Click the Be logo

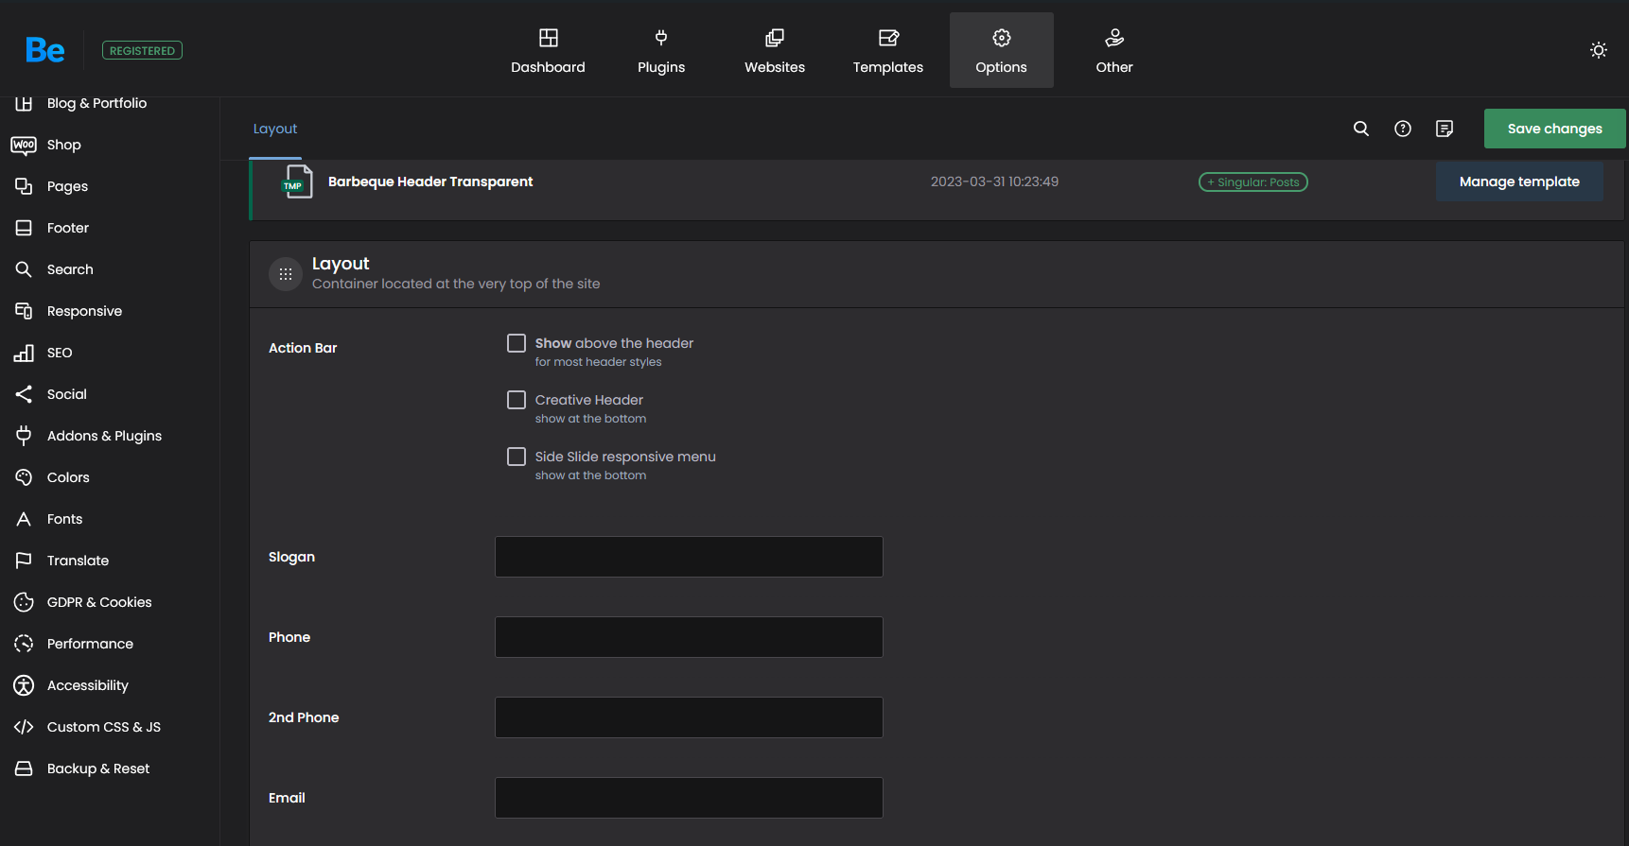tap(45, 50)
